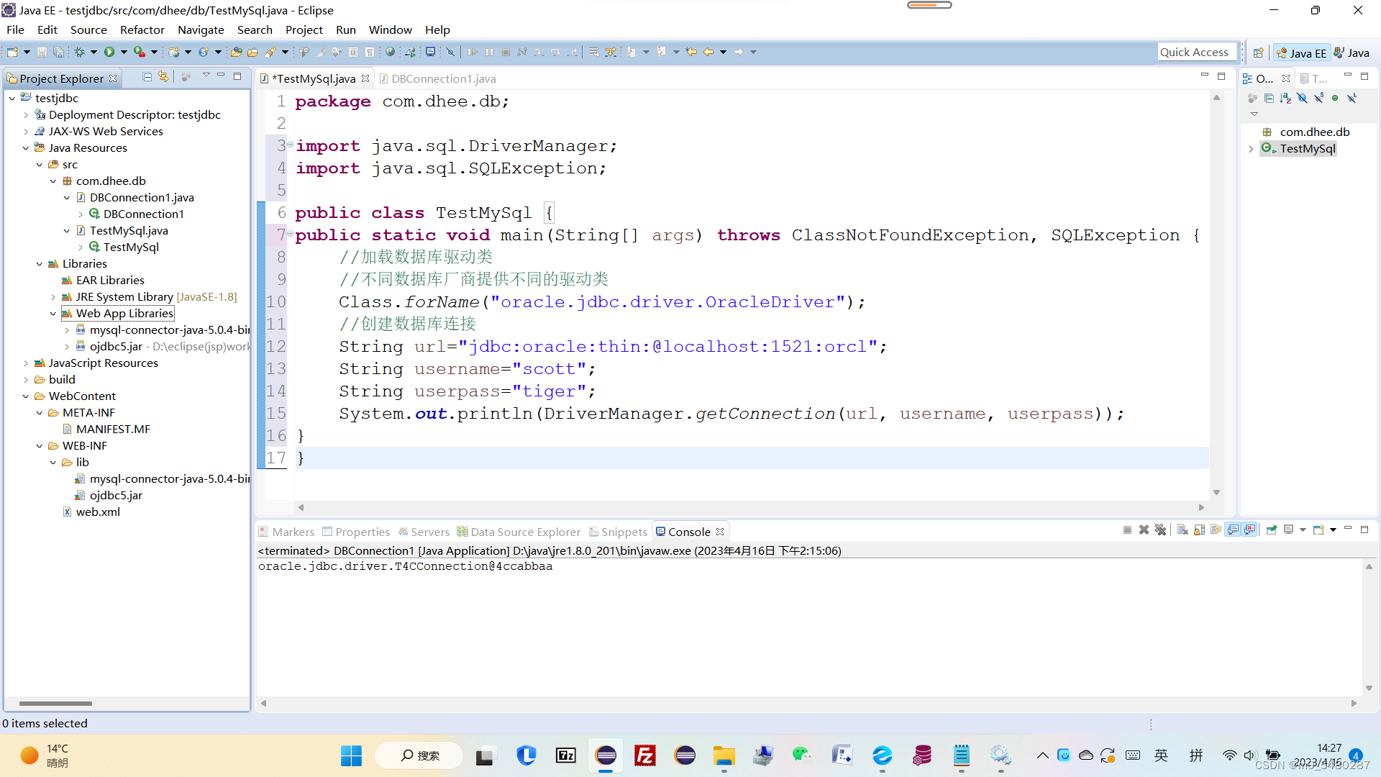Open the Refactor menu
The height and width of the screenshot is (777, 1381).
tap(142, 29)
